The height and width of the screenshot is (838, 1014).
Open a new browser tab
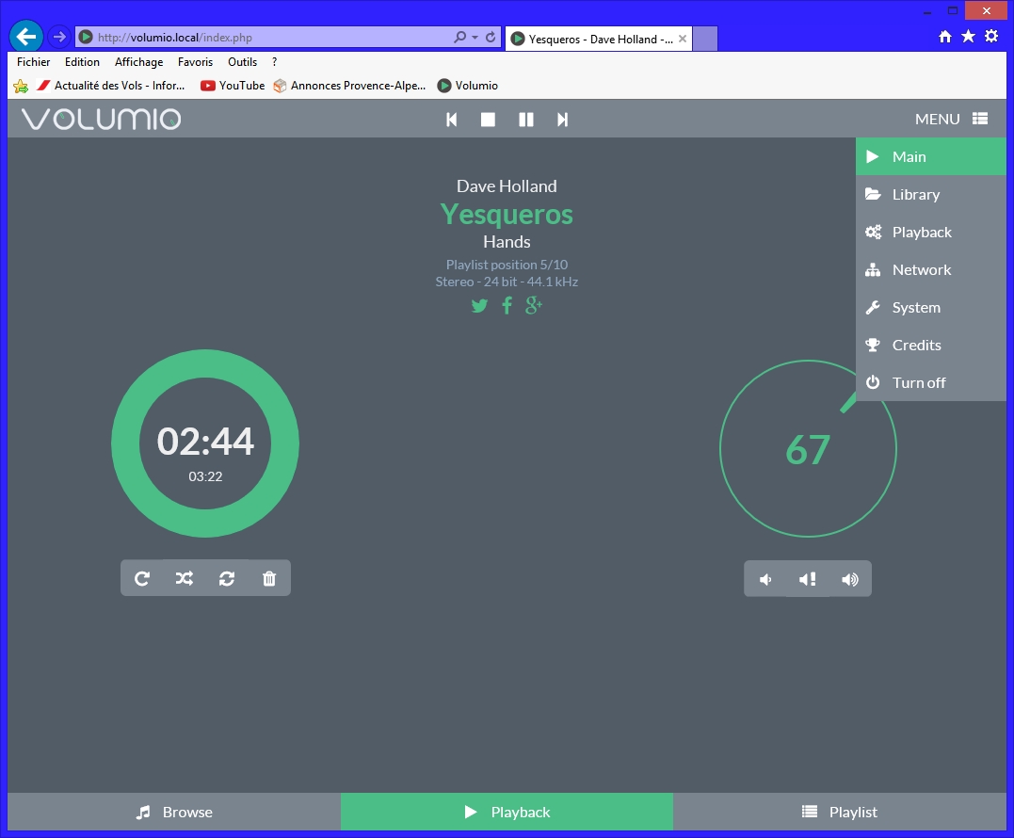coord(705,39)
